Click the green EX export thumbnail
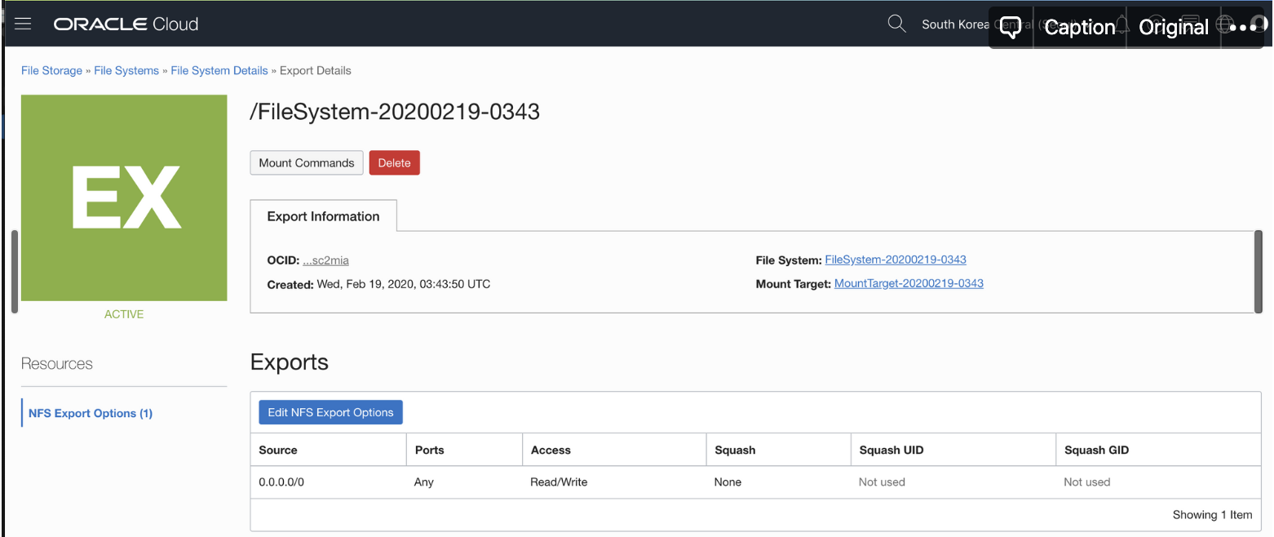1274x537 pixels. [124, 197]
